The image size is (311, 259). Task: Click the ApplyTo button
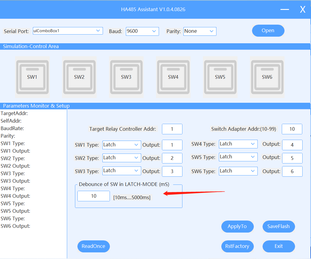(237, 227)
